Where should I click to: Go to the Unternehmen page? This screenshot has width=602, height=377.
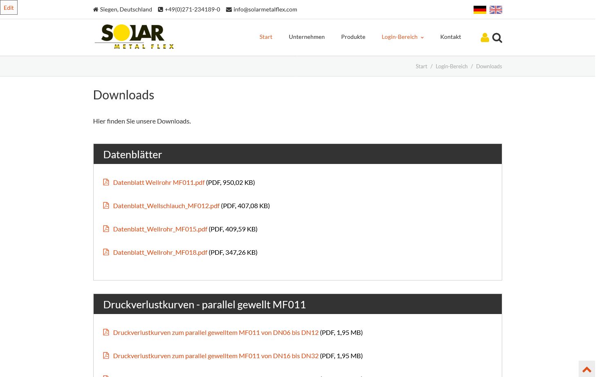pos(306,37)
